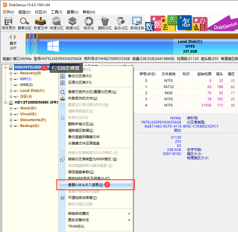Image resolution: width=238 pixels, height=232 pixels.
Task: Click the GUID BAB11463-9CFD-411E text
Action: point(181,126)
